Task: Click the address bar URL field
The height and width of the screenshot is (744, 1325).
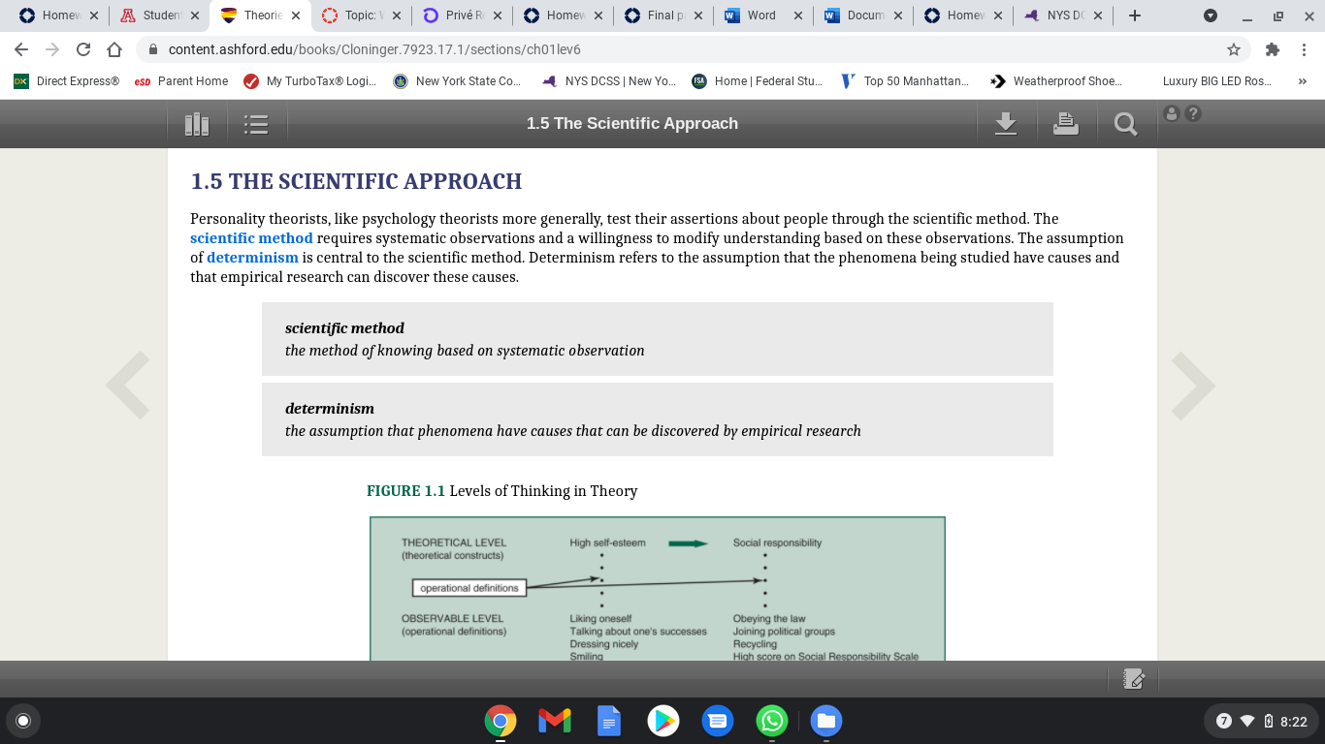Action: (679, 49)
